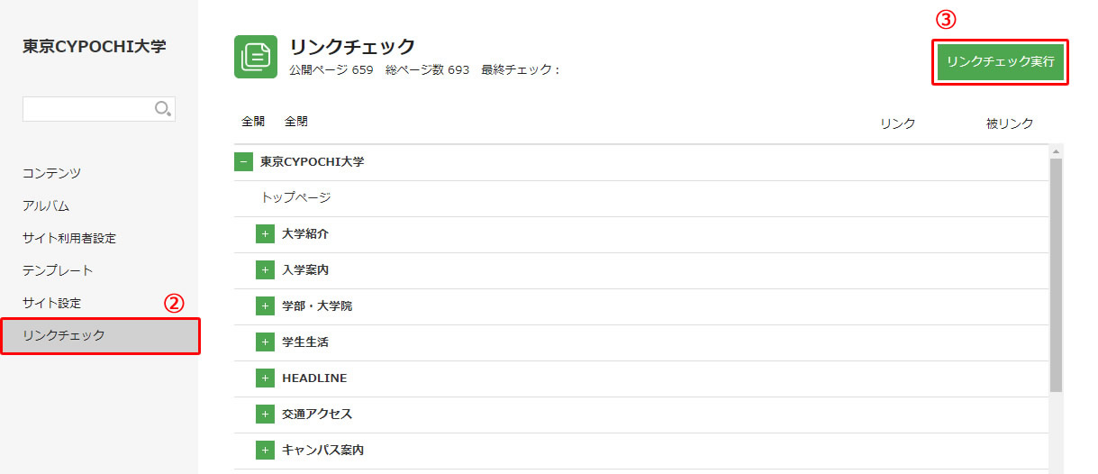Open テンプレート in the sidebar
This screenshot has height=474, width=1098.
(58, 270)
